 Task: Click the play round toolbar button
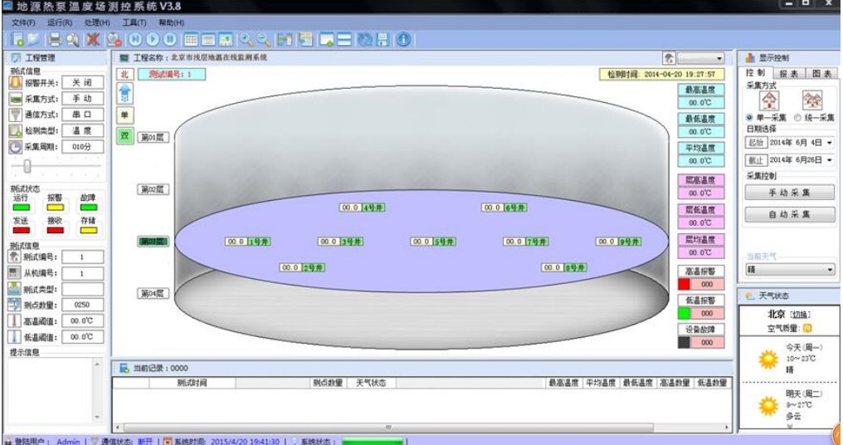click(153, 39)
